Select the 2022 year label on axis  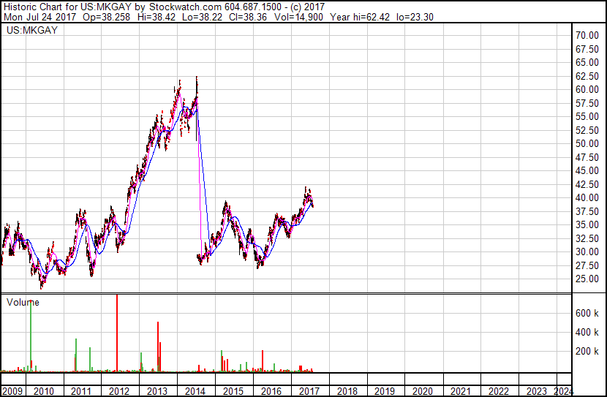click(499, 391)
